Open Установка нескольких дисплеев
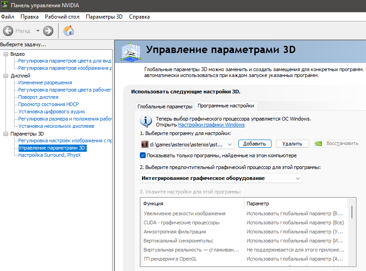 [56, 126]
